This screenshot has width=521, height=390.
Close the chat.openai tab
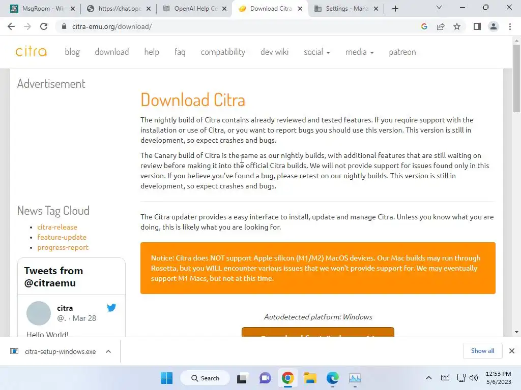pyautogui.click(x=149, y=9)
